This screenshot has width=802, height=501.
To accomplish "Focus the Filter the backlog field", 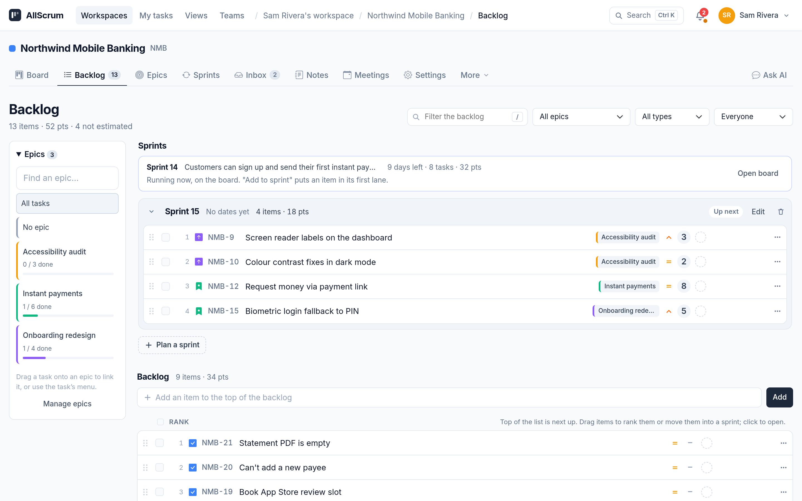I will pyautogui.click(x=467, y=117).
